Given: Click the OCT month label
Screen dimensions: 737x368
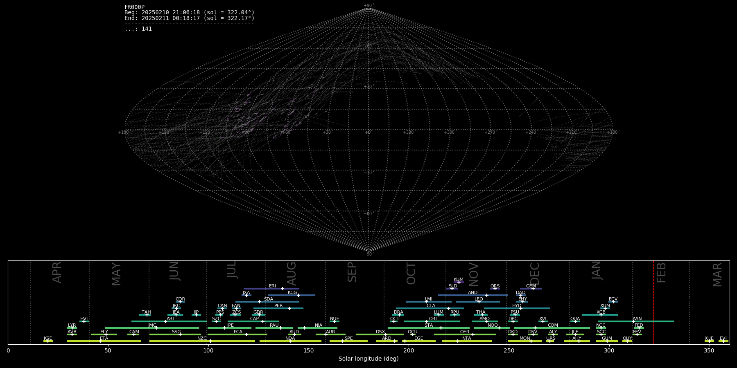Looking at the screenshot, I should [x=411, y=274].
